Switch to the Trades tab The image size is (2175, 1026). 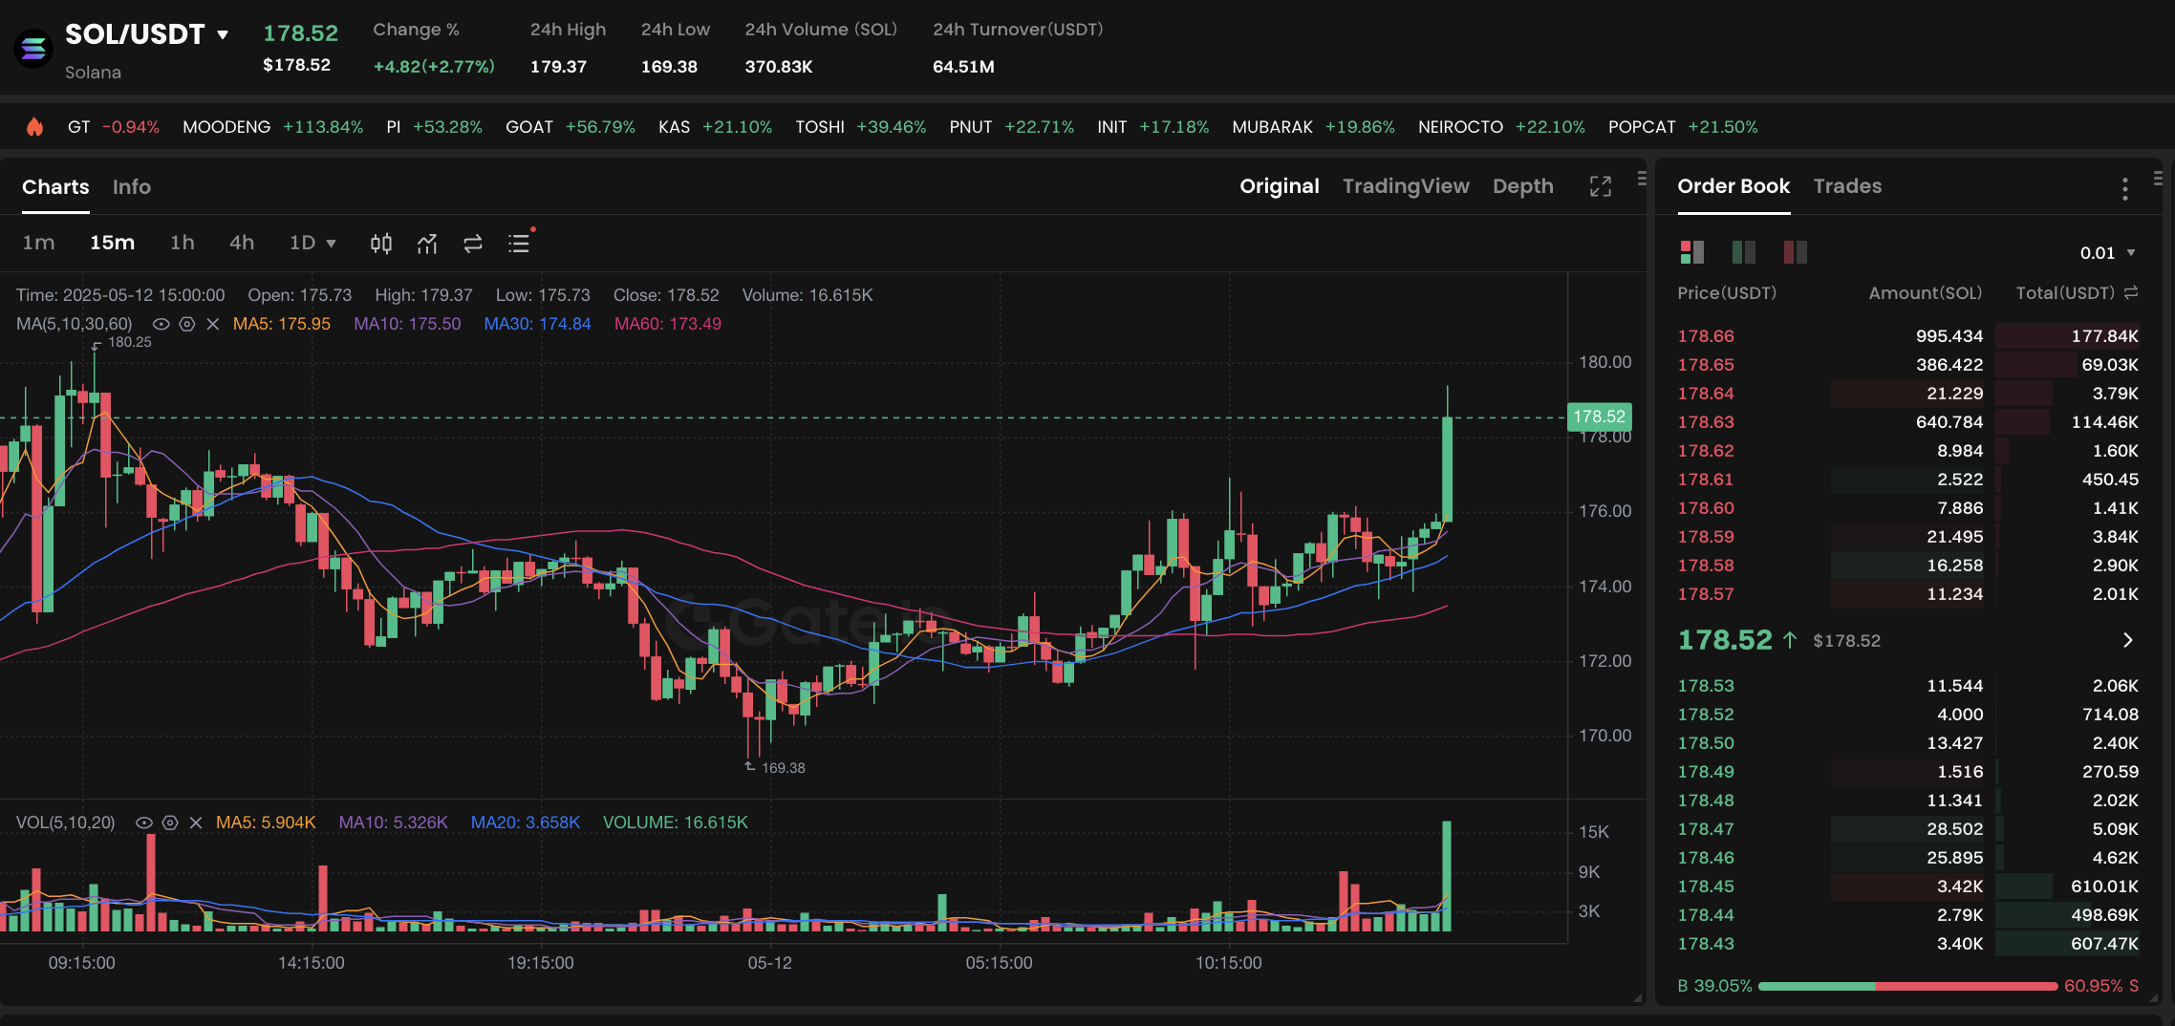click(1846, 186)
